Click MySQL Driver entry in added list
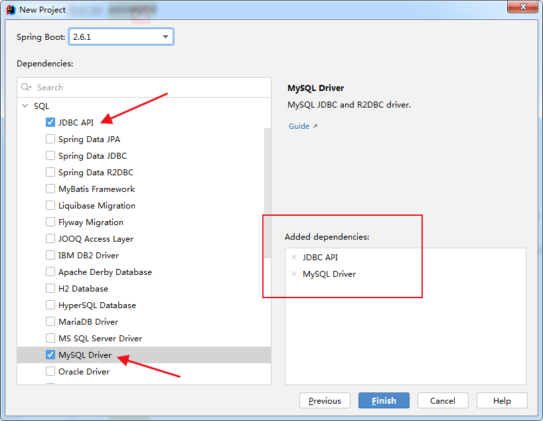The width and height of the screenshot is (543, 421). pos(329,274)
